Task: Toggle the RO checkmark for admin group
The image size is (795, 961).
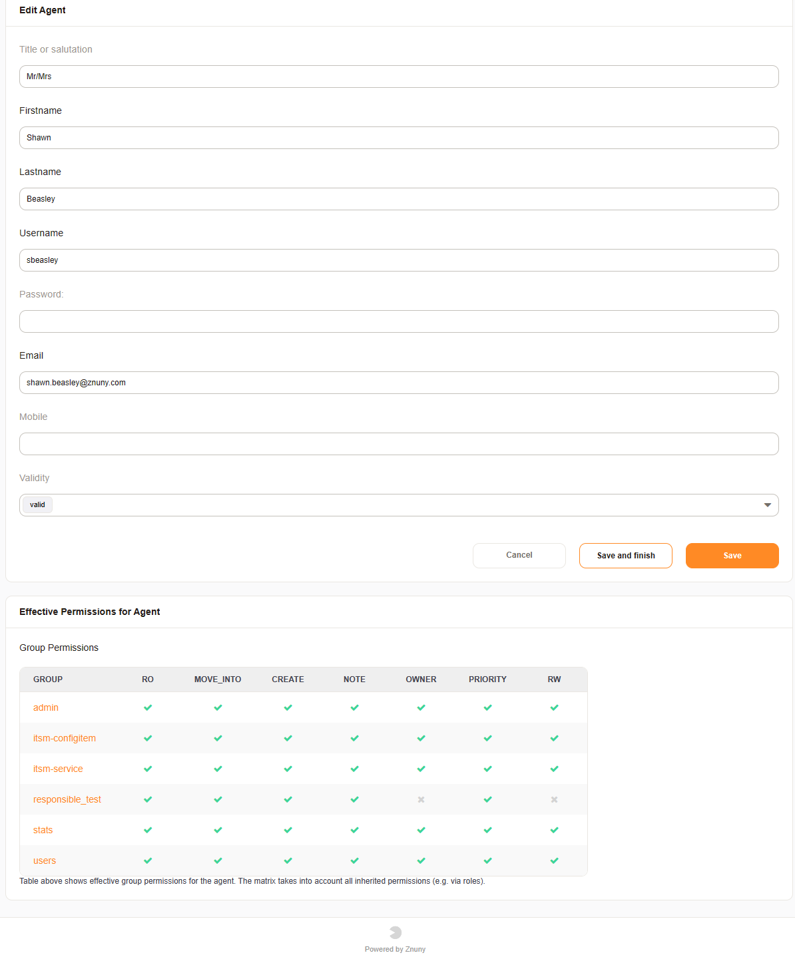Action: (x=148, y=707)
